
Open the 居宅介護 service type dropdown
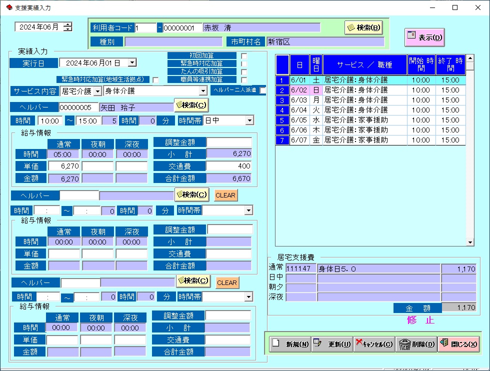tap(98, 91)
